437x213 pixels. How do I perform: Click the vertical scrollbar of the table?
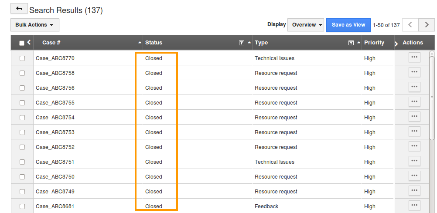click(432, 98)
